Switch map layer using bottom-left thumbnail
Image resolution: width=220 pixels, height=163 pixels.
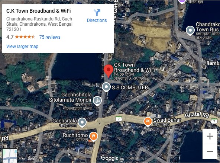click(10, 156)
